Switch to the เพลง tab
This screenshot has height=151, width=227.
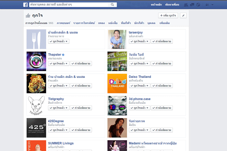pos(101,23)
